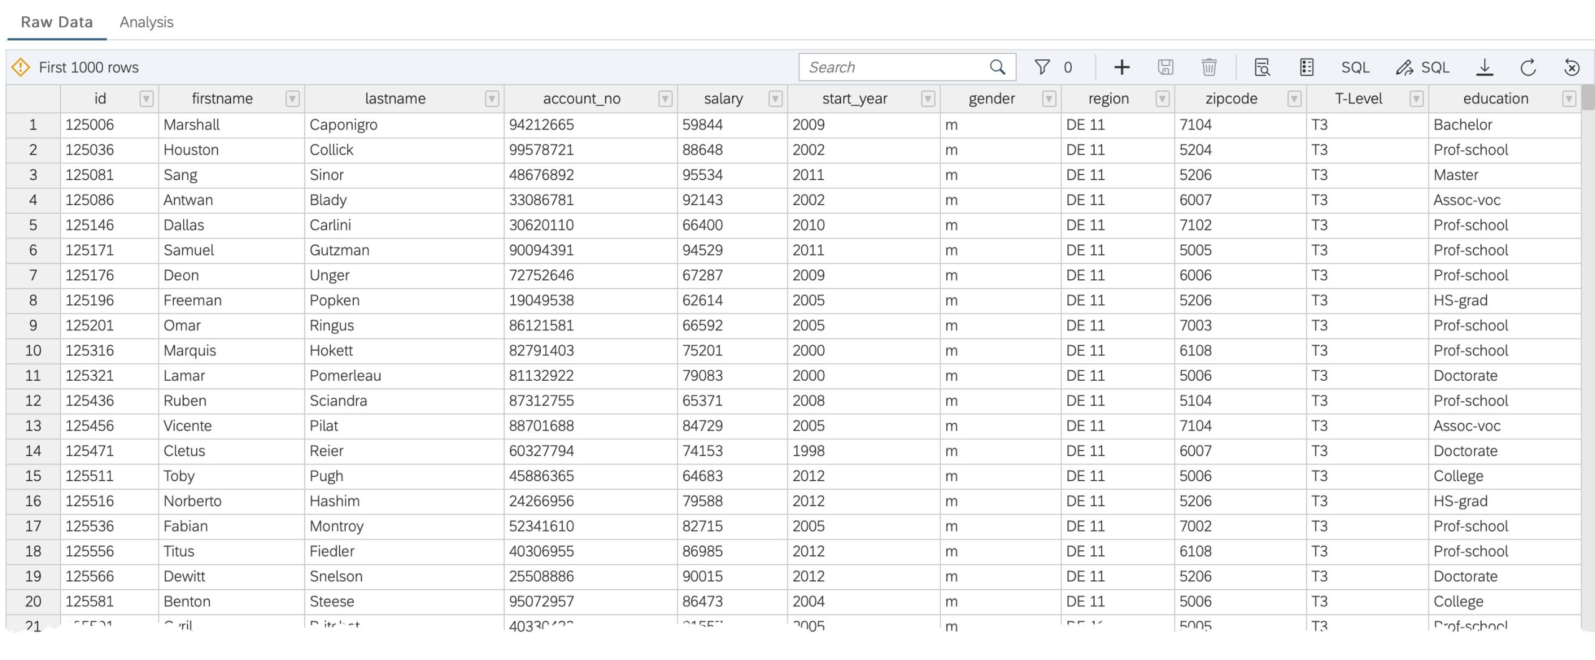Image resolution: width=1595 pixels, height=660 pixels.
Task: Add a new row with plus icon
Action: (1121, 67)
